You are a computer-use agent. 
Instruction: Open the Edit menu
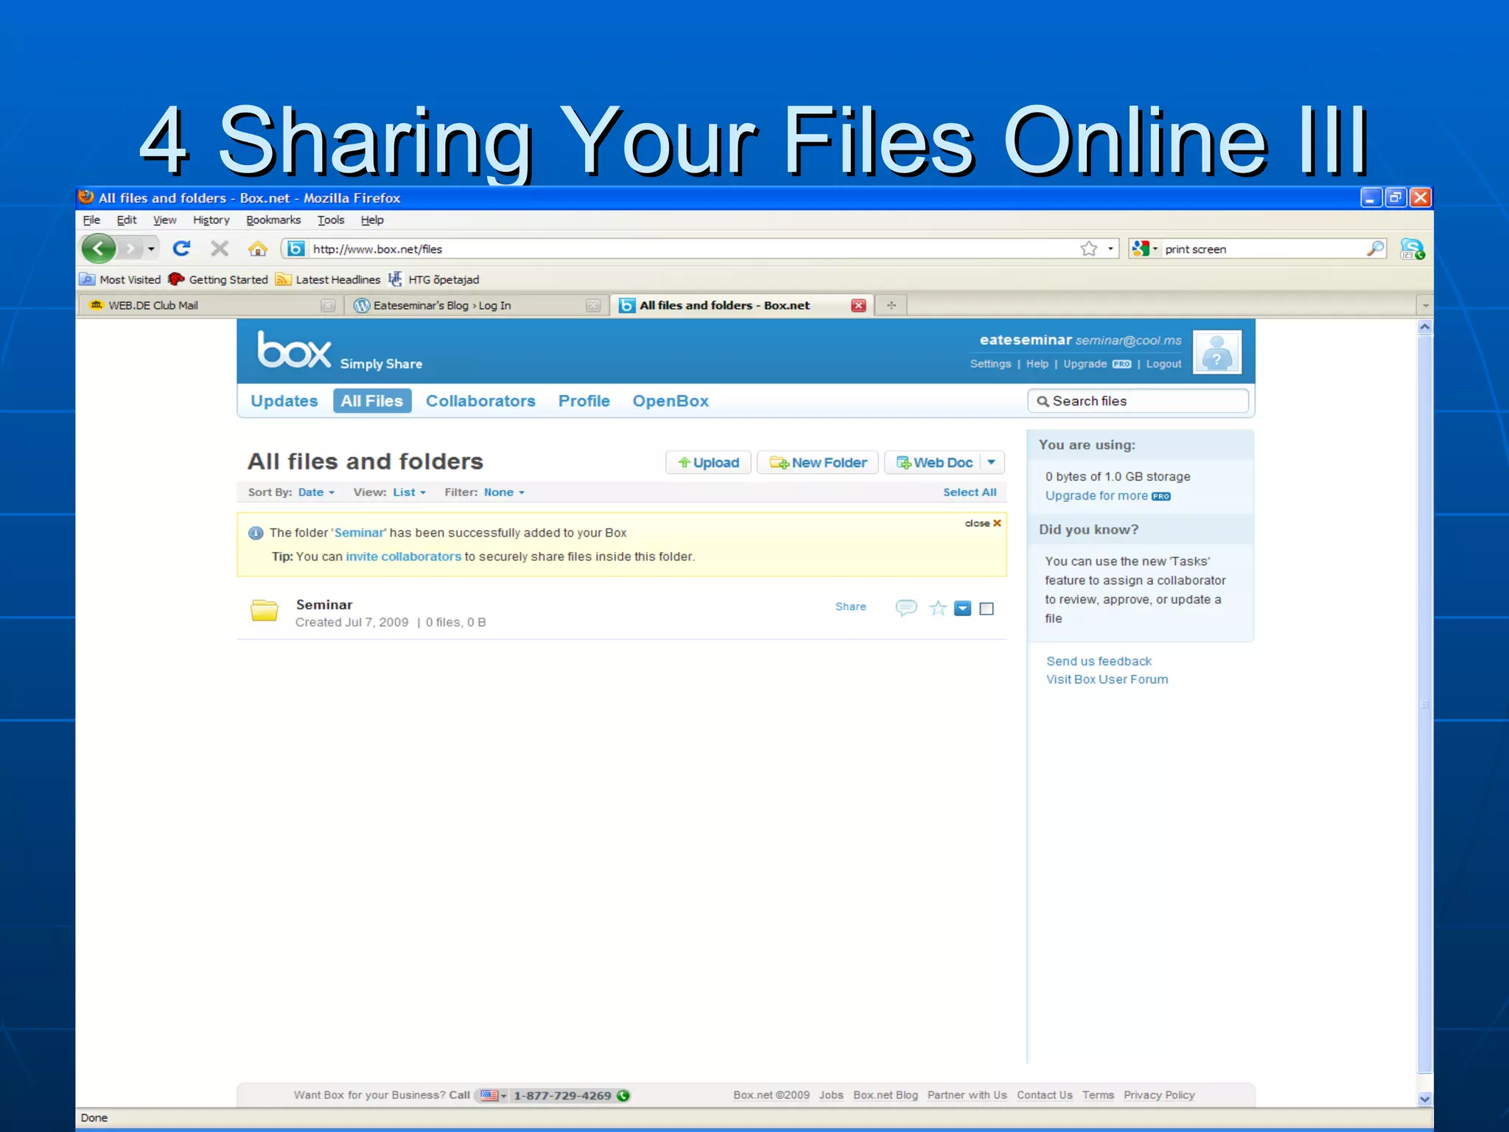(127, 220)
